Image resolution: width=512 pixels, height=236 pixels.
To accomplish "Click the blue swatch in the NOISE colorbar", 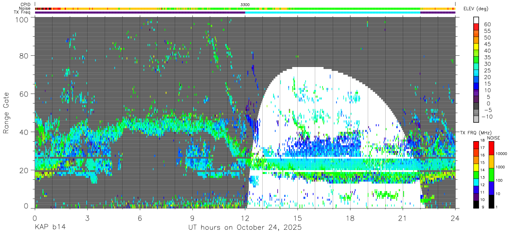I will point(491,188).
